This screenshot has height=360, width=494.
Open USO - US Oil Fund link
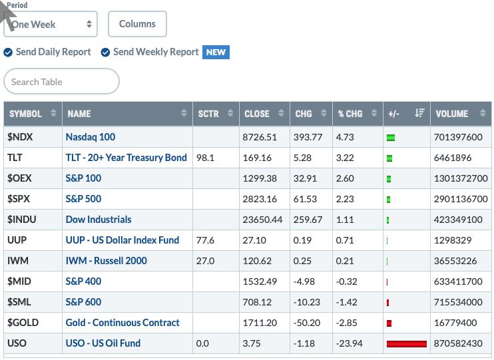(x=103, y=343)
